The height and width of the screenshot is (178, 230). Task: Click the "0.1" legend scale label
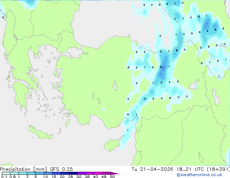coord(4,177)
